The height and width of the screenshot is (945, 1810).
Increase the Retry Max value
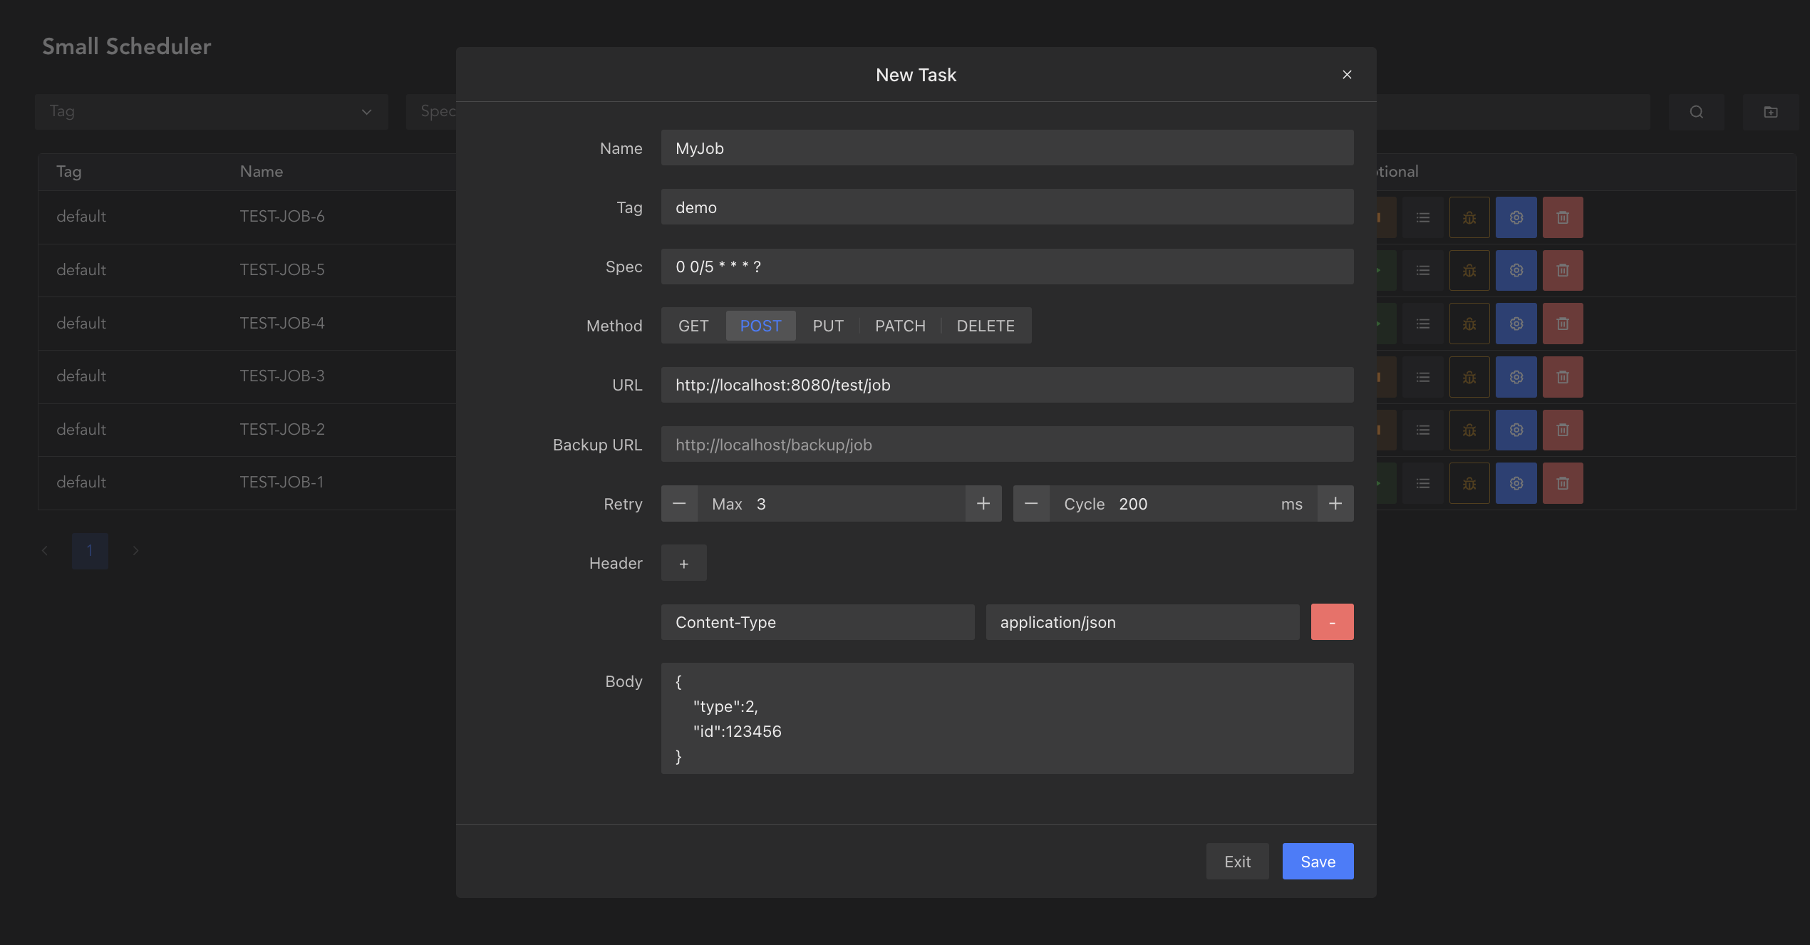point(983,504)
